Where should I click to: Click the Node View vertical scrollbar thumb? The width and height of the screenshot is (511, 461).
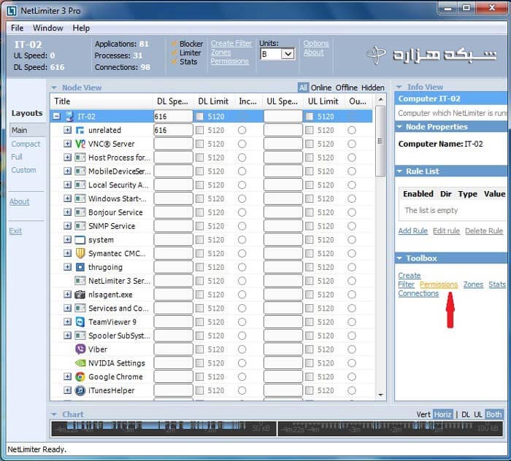point(380,141)
